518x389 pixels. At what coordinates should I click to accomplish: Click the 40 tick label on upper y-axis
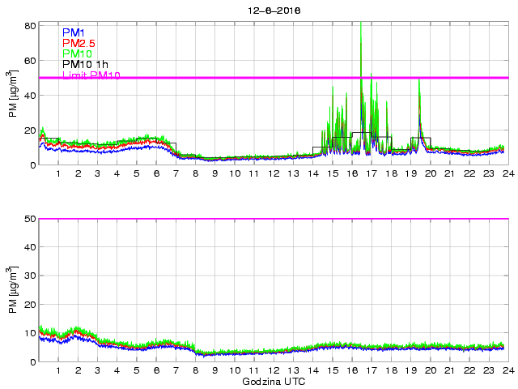30,96
